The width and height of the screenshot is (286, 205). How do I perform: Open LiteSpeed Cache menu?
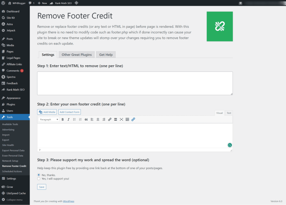click(x=15, y=193)
